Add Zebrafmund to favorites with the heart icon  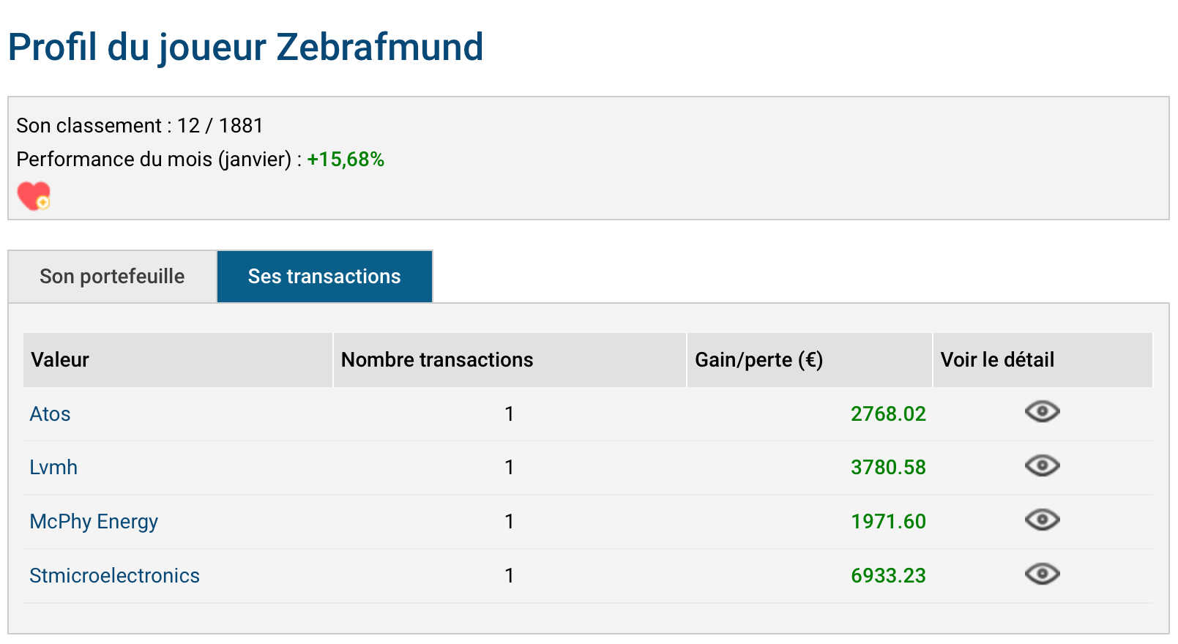click(x=34, y=196)
